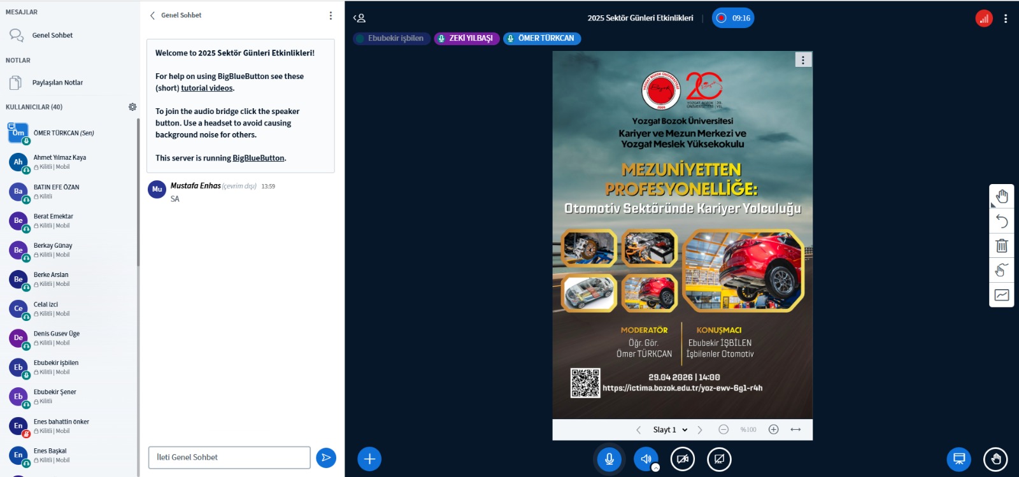The height and width of the screenshot is (477, 1019).
Task: Toggle the webcam sharing button
Action: pyautogui.click(x=683, y=459)
